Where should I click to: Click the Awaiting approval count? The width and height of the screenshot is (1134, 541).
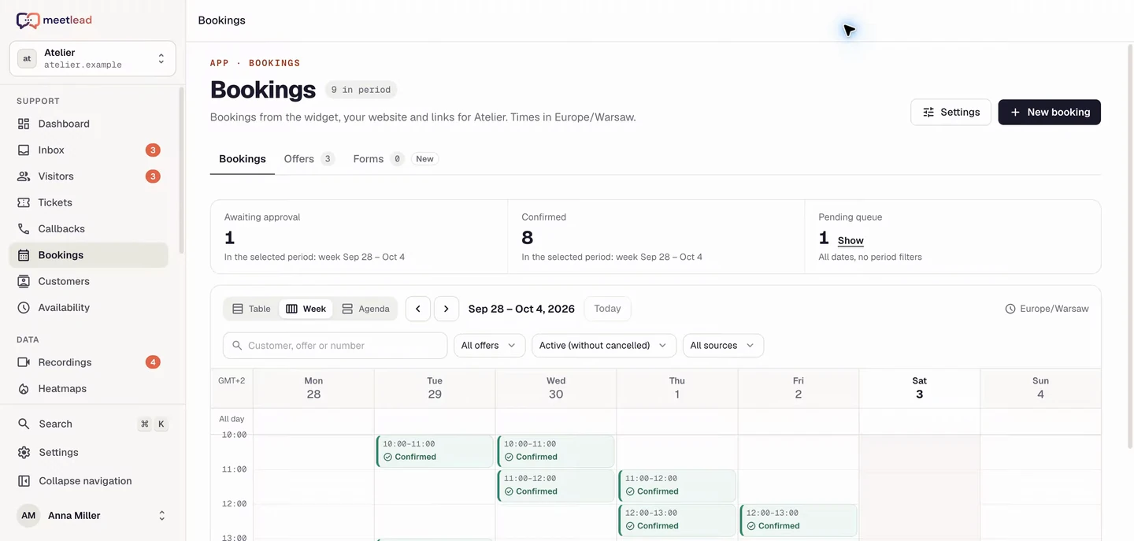pos(229,238)
